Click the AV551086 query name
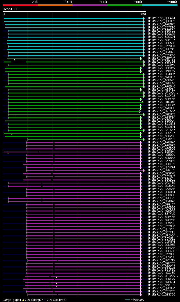This screenshot has width=180, height=302. click(11, 9)
